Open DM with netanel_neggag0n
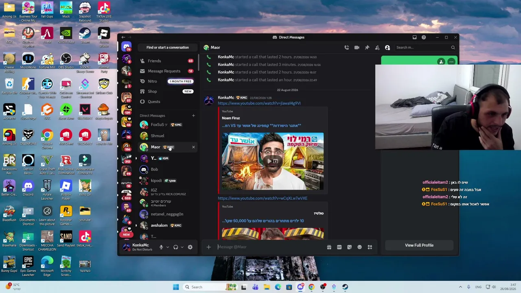This screenshot has width=521, height=293. 167,214
